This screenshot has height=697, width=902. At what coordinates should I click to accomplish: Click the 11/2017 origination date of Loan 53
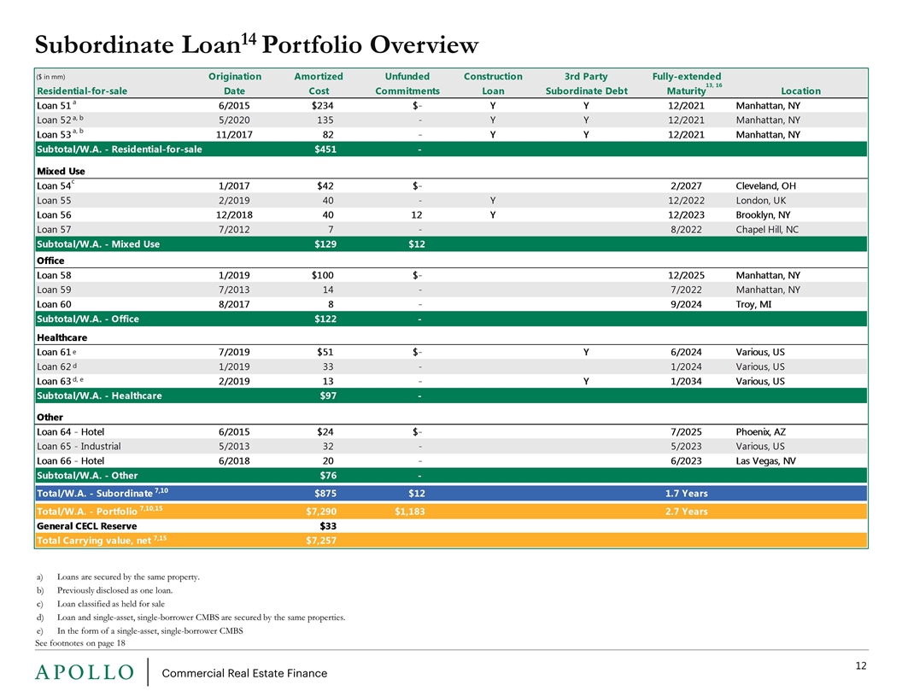234,134
